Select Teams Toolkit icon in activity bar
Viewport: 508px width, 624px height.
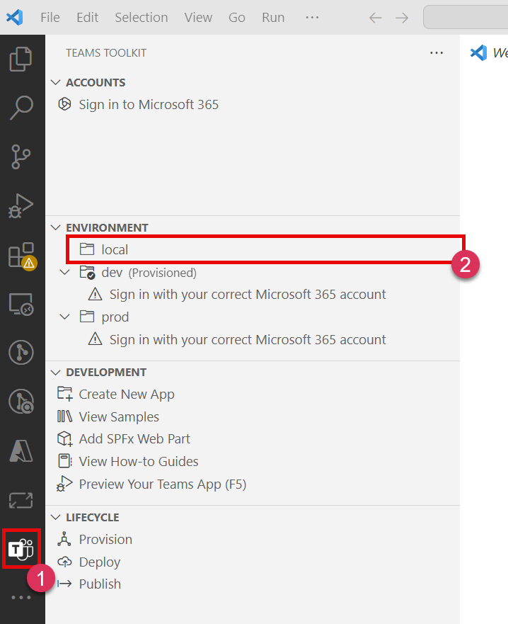pos(21,548)
